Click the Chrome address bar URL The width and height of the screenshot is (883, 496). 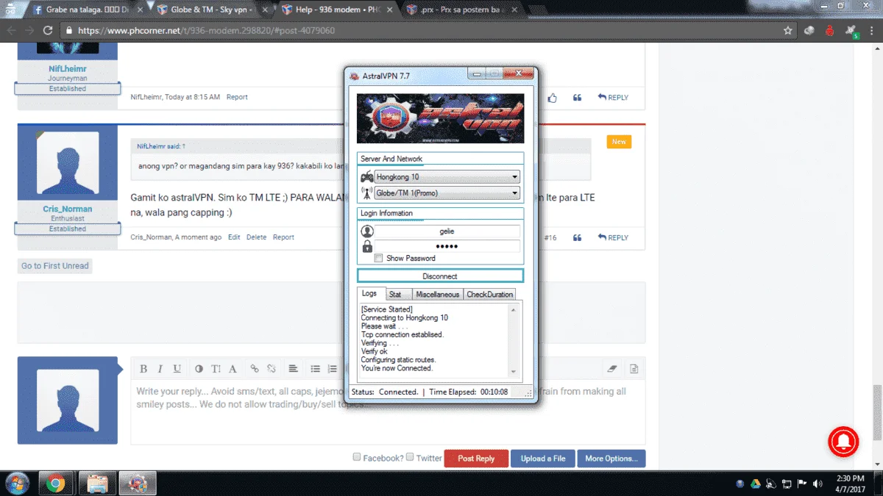[207, 31]
